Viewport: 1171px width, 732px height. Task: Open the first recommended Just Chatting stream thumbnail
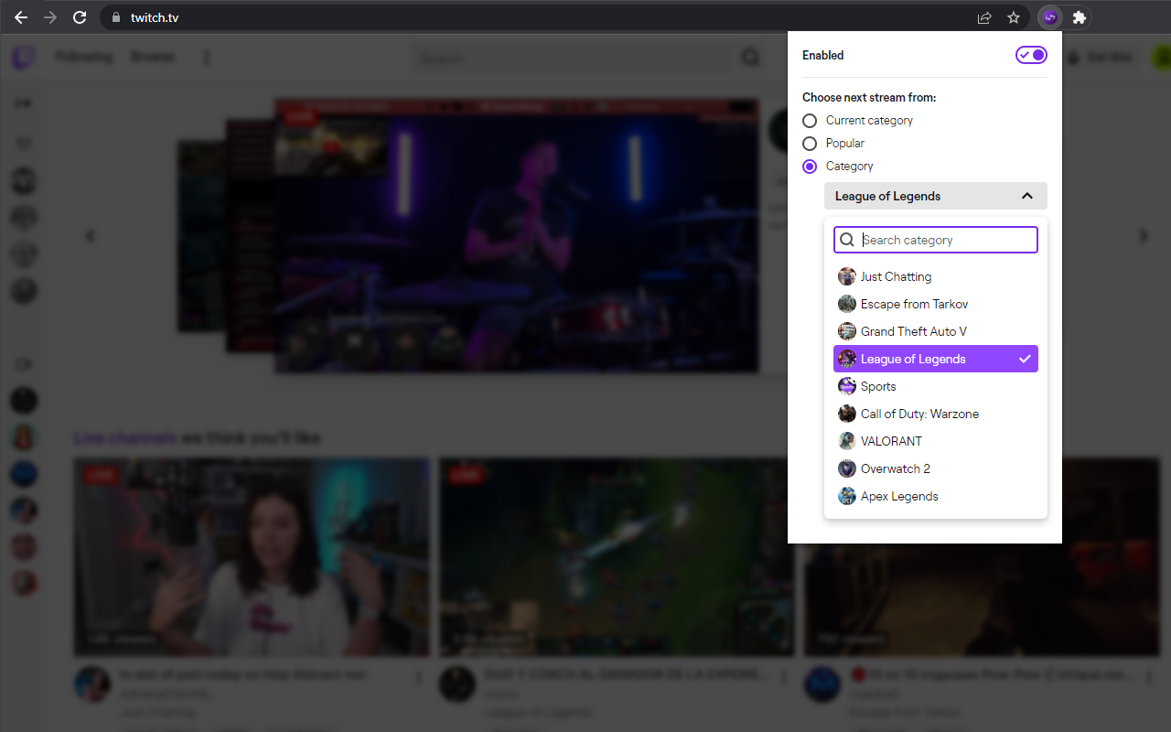252,557
